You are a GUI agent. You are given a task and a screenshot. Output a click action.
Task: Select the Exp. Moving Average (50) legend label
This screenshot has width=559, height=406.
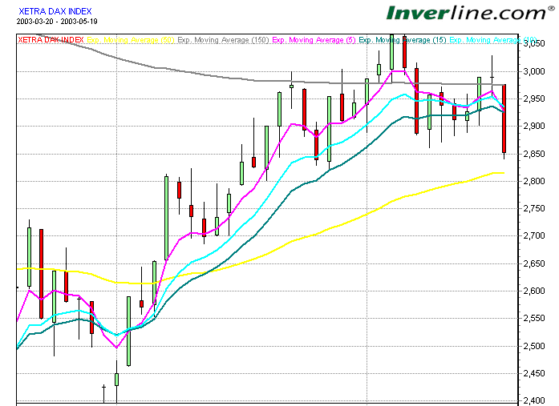tap(131, 40)
